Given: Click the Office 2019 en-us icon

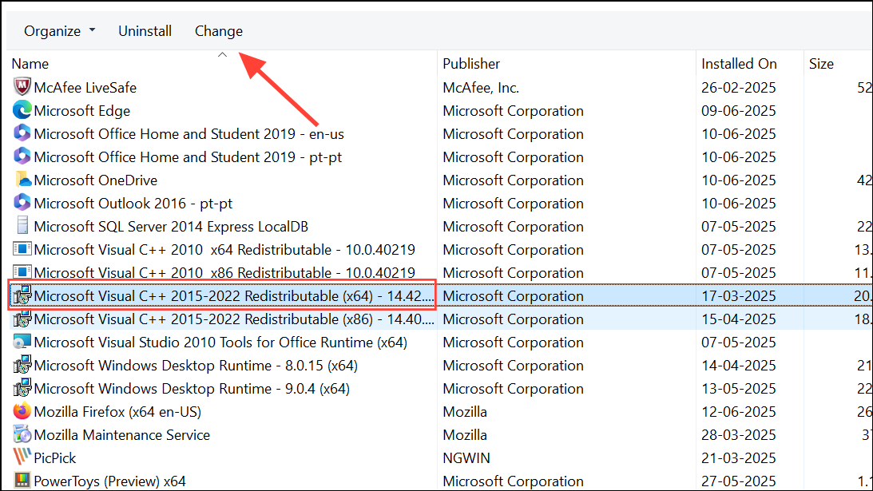Looking at the screenshot, I should (22, 133).
